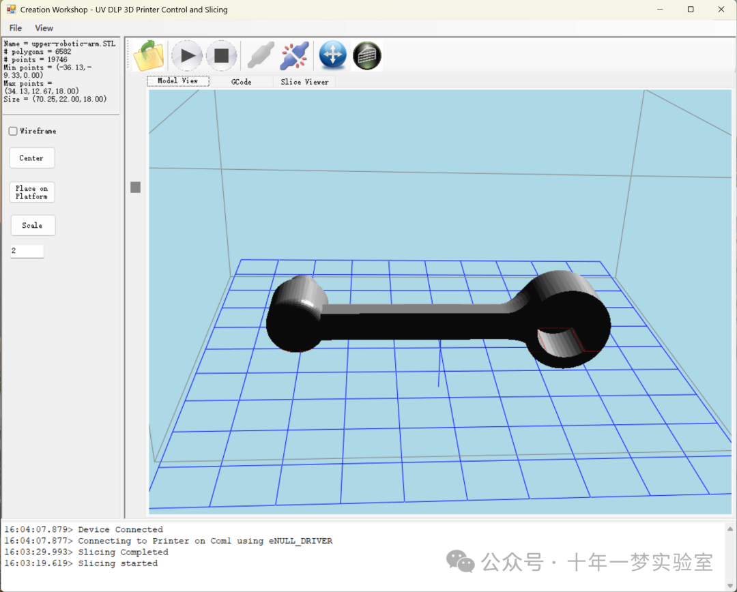Click the grayed connect plug icon
This screenshot has height=592, width=737.
pos(261,55)
